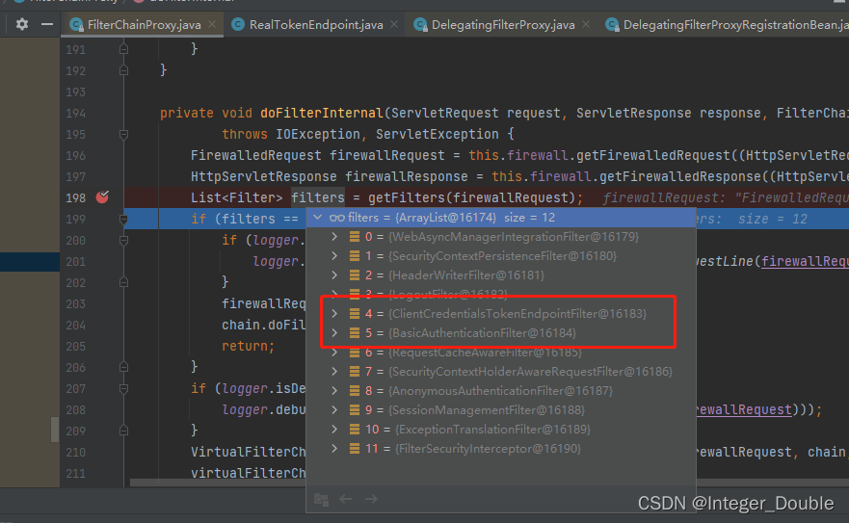
Task: Click line number 205 in gutter
Action: [x=76, y=347]
